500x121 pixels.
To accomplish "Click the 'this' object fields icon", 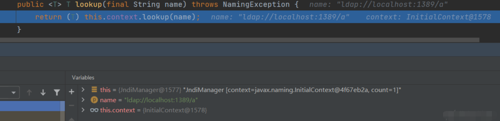I will point(94,89).
